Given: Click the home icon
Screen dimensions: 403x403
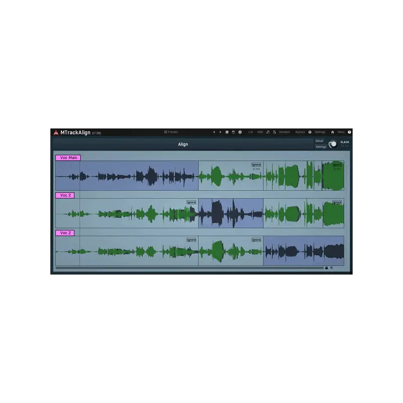Looking at the screenshot, I should pyautogui.click(x=332, y=132).
